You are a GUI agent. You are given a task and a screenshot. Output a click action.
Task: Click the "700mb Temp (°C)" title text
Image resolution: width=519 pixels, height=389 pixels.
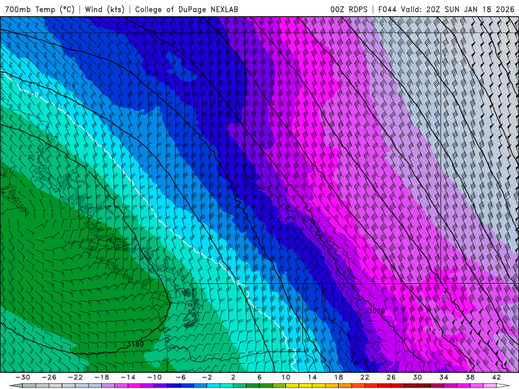point(40,9)
